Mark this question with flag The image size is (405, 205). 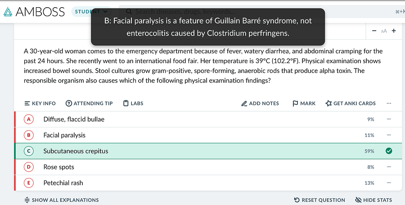point(304,104)
